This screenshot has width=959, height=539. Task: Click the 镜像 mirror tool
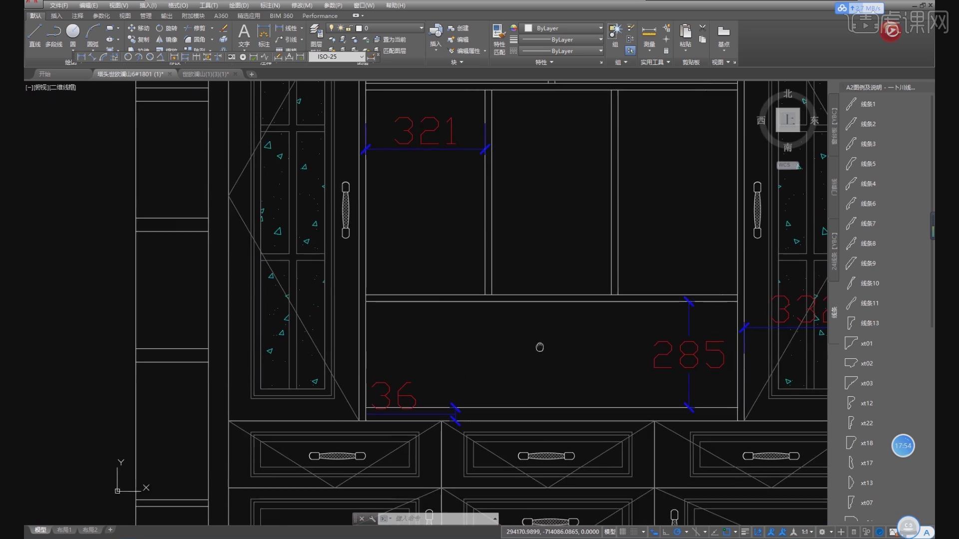tap(166, 39)
